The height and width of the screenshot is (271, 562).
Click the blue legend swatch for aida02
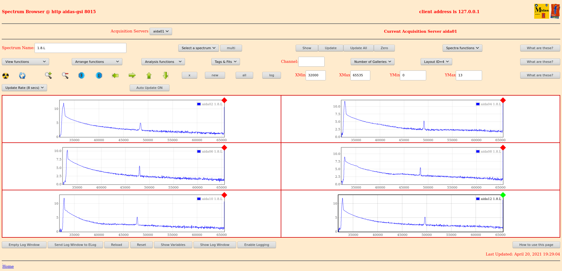(x=199, y=104)
